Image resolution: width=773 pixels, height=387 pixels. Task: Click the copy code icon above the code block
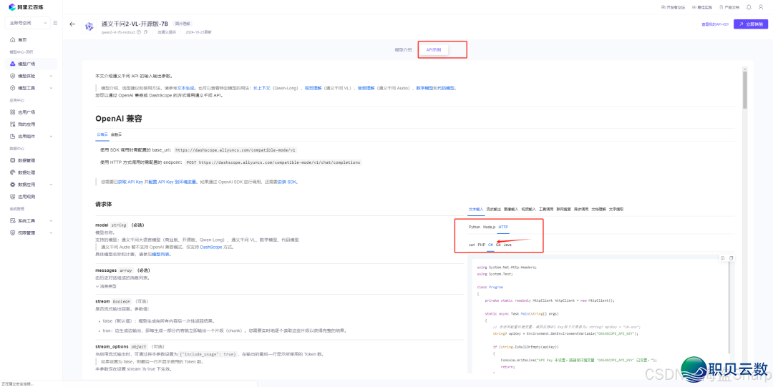731,258
